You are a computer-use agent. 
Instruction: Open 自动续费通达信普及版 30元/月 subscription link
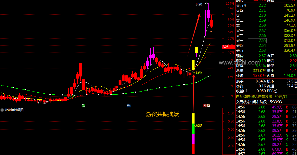(x=262, y=97)
